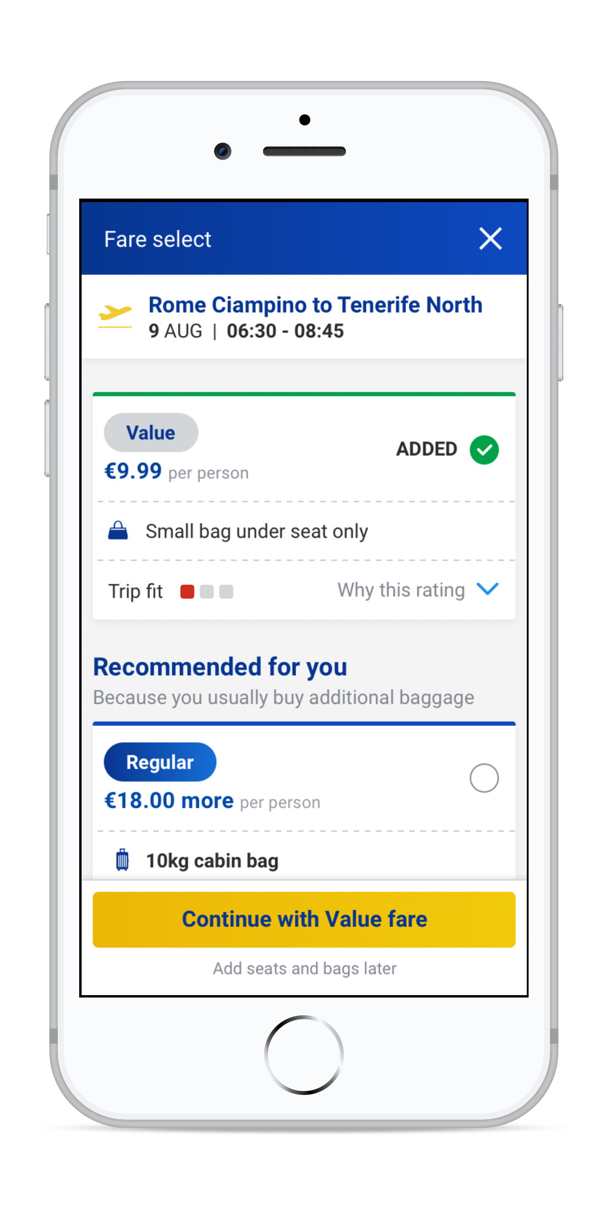
Task: Click the Fare select header title
Action: tap(157, 239)
